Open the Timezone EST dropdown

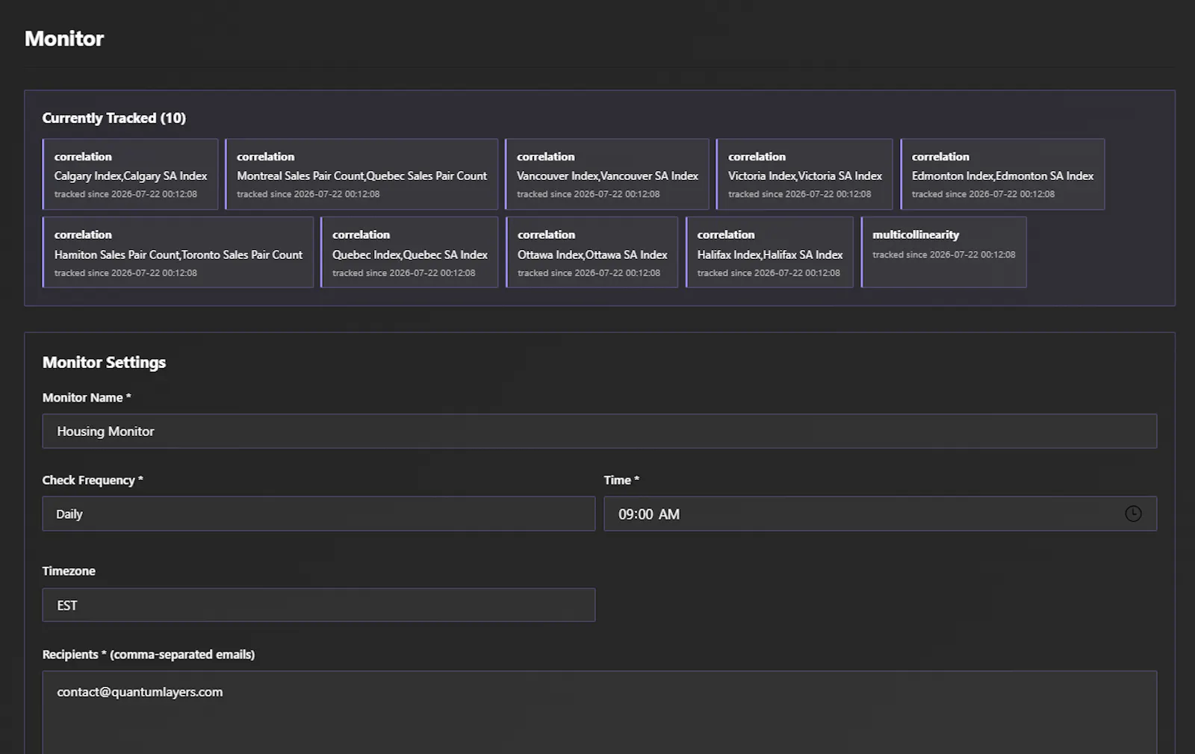[x=319, y=605]
